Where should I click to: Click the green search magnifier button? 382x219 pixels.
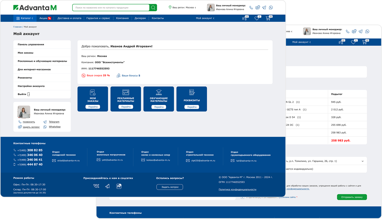[153, 8]
